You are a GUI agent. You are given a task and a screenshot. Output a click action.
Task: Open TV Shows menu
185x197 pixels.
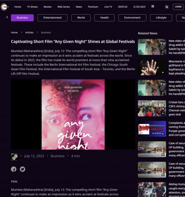32,7
